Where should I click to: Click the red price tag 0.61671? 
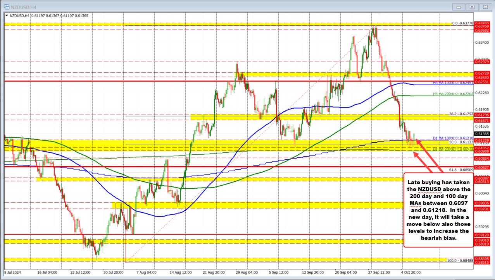click(481, 121)
